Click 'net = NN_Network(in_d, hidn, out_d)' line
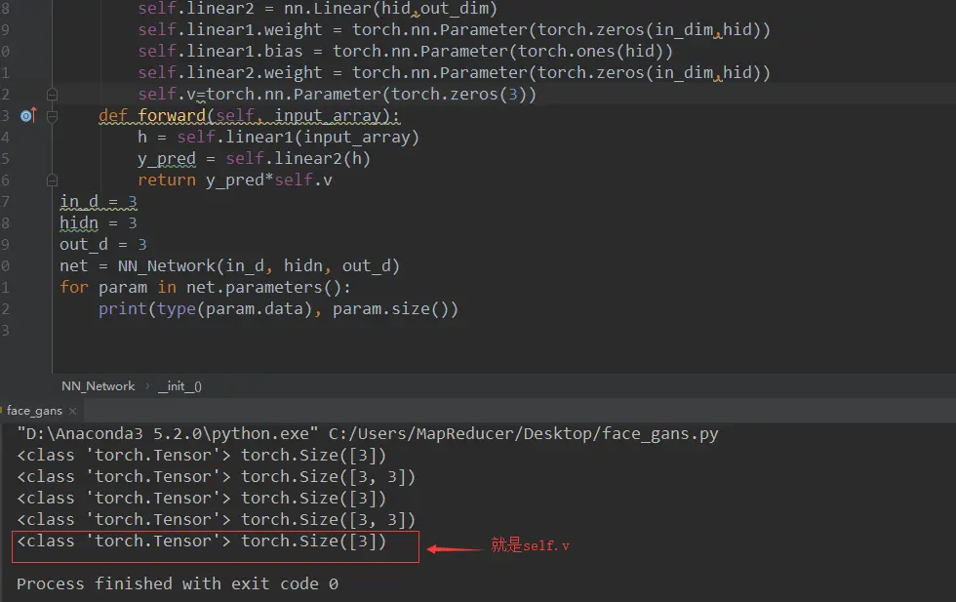This screenshot has height=602, width=956. (x=229, y=266)
